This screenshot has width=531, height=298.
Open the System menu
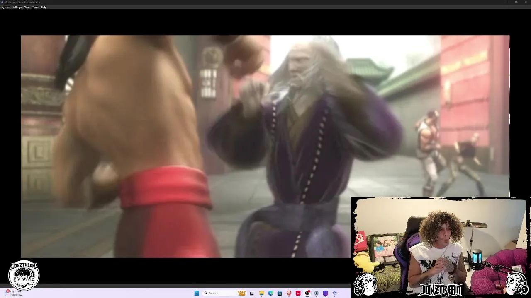(x=6, y=7)
